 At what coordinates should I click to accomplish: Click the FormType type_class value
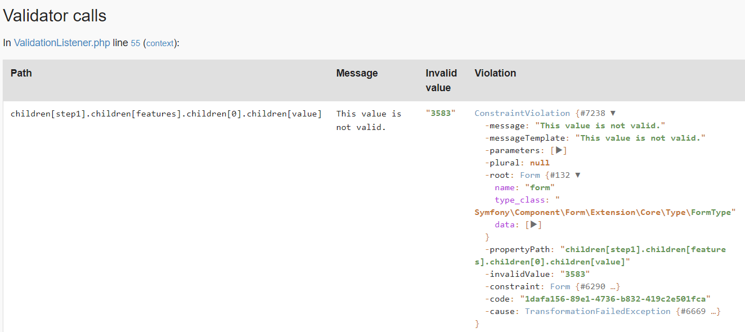click(x=603, y=212)
